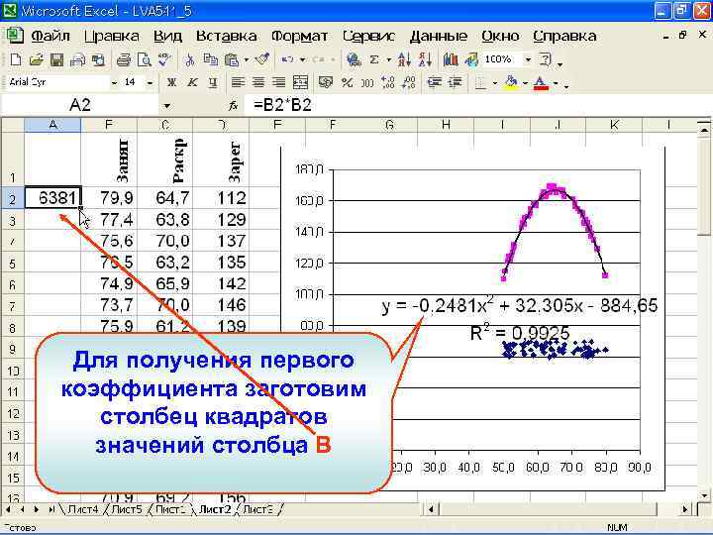The width and height of the screenshot is (713, 535).
Task: Apply yellow fill color bucket
Action: tap(512, 82)
